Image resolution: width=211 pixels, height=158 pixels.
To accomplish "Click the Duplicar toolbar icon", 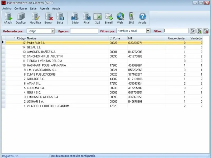I will tap(21, 18).
